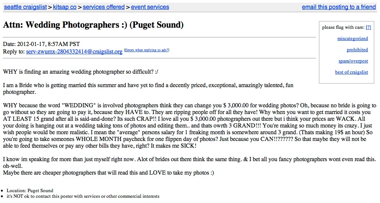Click the 'Maybe there are cheaper photographers' line

point(108,173)
